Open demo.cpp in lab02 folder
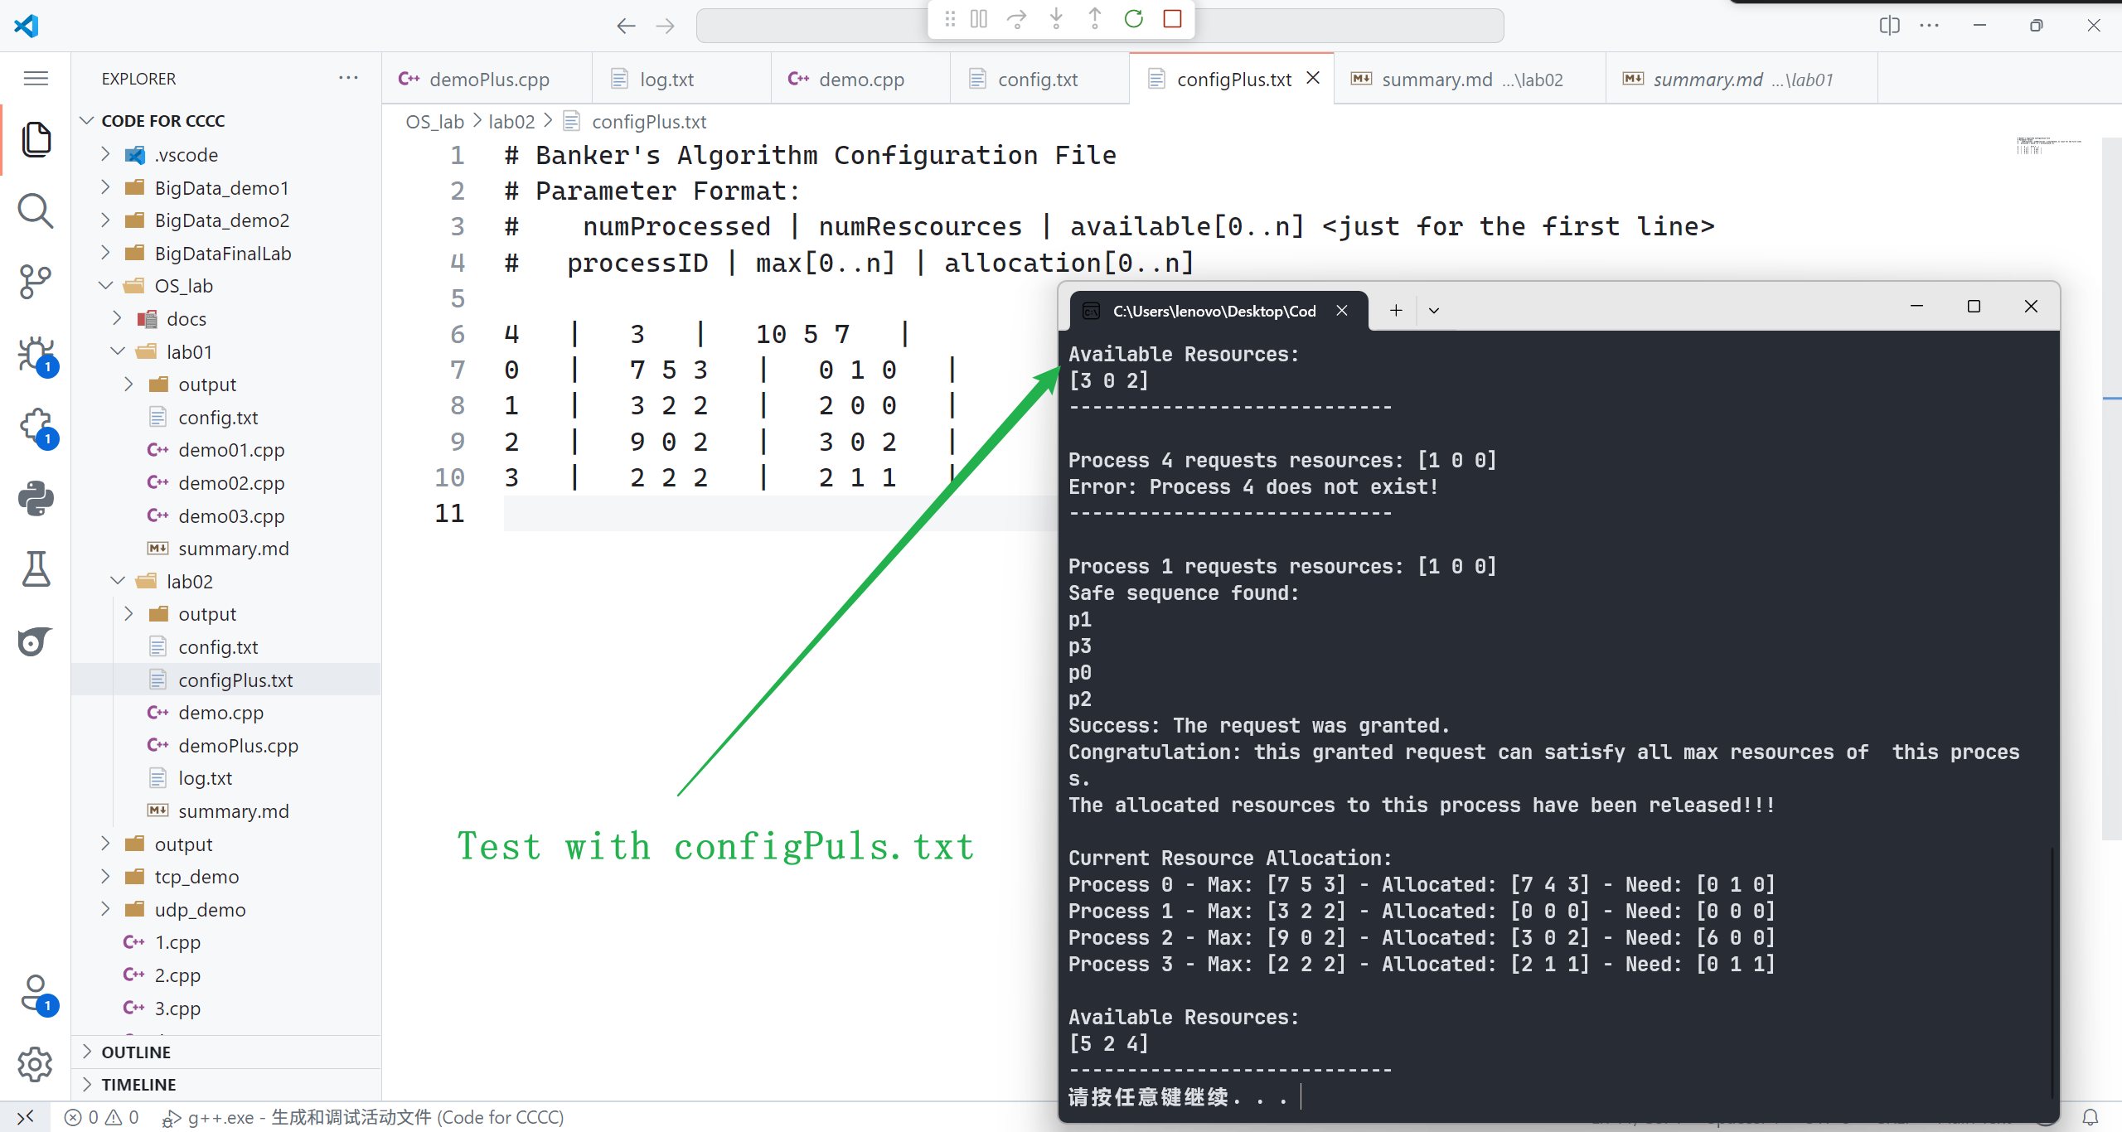Image resolution: width=2122 pixels, height=1132 pixels. (x=220, y=713)
